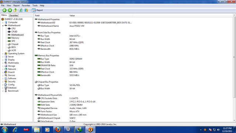The image size is (236, 133).
Task: Open the Windows Start button
Action: pyautogui.click(x=4, y=130)
